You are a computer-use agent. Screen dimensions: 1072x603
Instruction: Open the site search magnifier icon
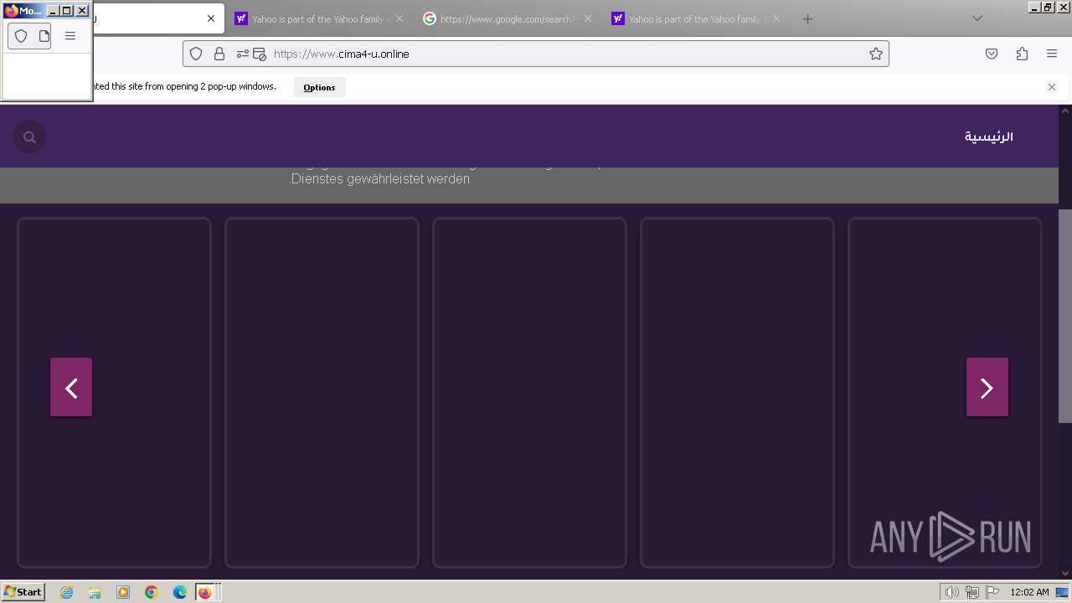point(29,137)
